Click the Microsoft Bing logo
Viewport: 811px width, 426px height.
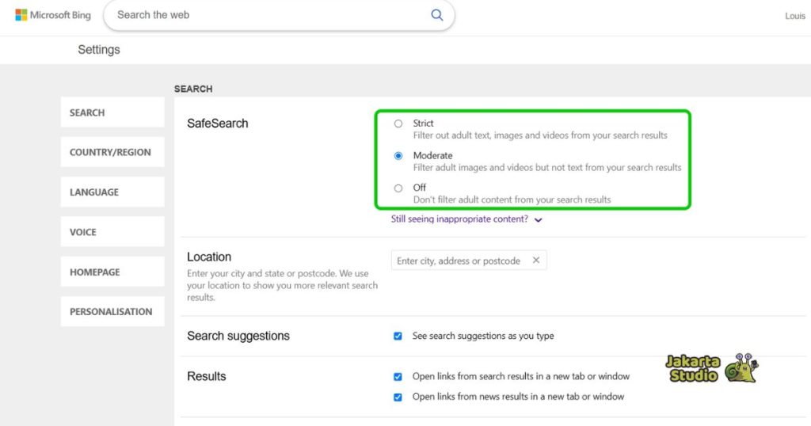(53, 15)
